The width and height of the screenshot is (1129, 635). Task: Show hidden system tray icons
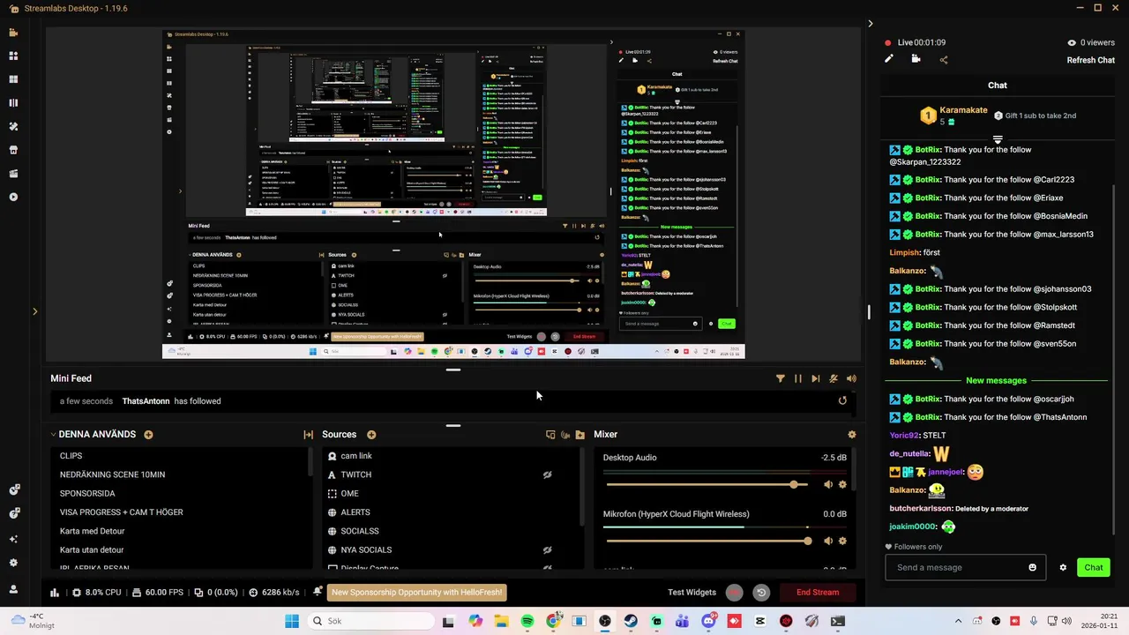tap(958, 621)
